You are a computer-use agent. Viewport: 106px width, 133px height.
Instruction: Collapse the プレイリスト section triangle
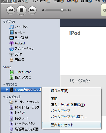(x=4, y=97)
